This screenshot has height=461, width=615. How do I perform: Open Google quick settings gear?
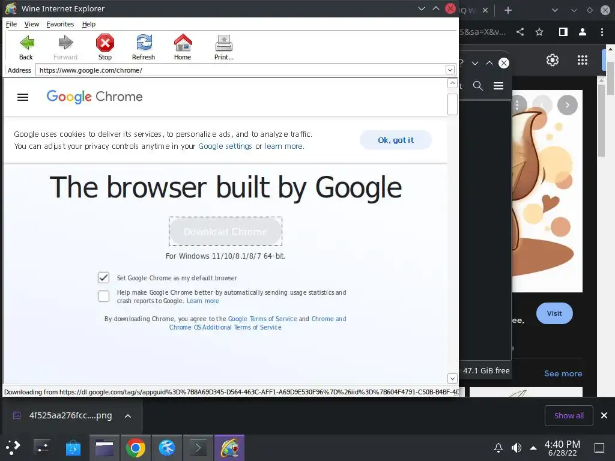pos(553,60)
